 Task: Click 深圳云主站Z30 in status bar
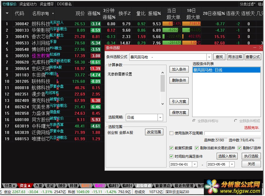[177, 192]
